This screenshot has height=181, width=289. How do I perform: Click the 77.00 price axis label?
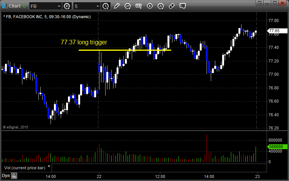(x=273, y=75)
